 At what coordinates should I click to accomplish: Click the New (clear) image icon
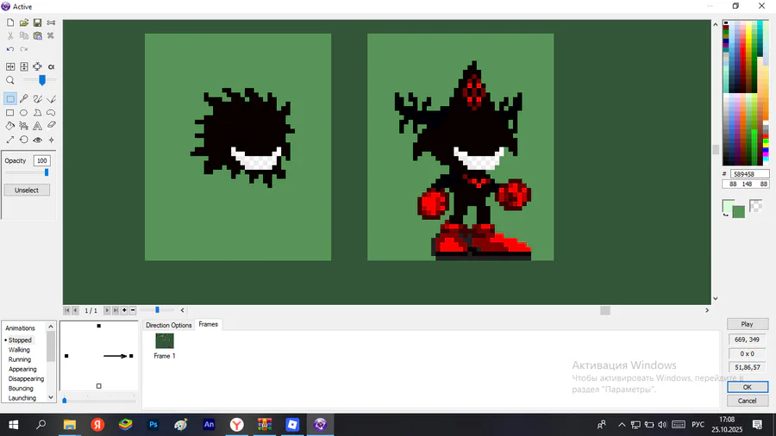click(9, 22)
